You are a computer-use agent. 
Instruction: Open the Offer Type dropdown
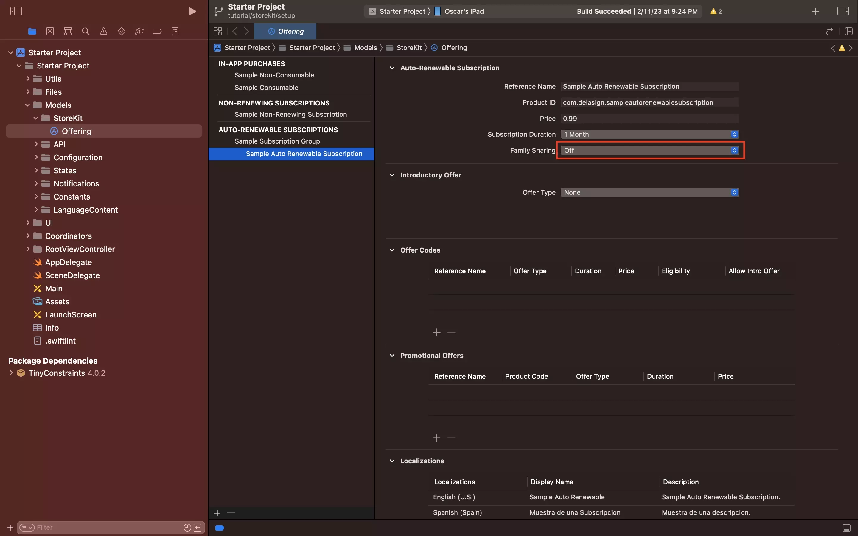(x=649, y=192)
